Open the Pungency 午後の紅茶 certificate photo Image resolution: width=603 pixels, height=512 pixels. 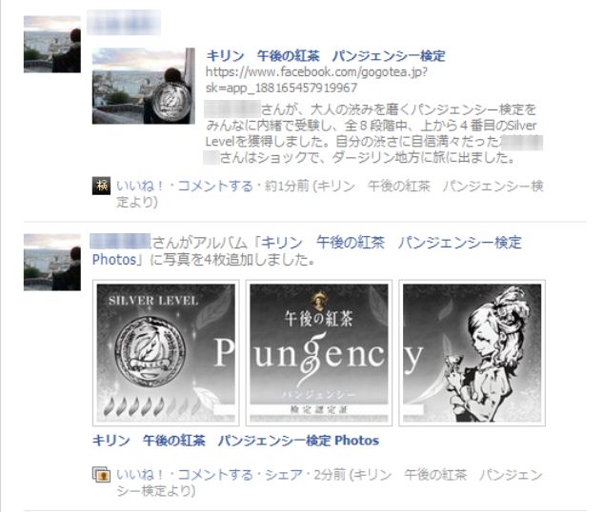click(319, 353)
